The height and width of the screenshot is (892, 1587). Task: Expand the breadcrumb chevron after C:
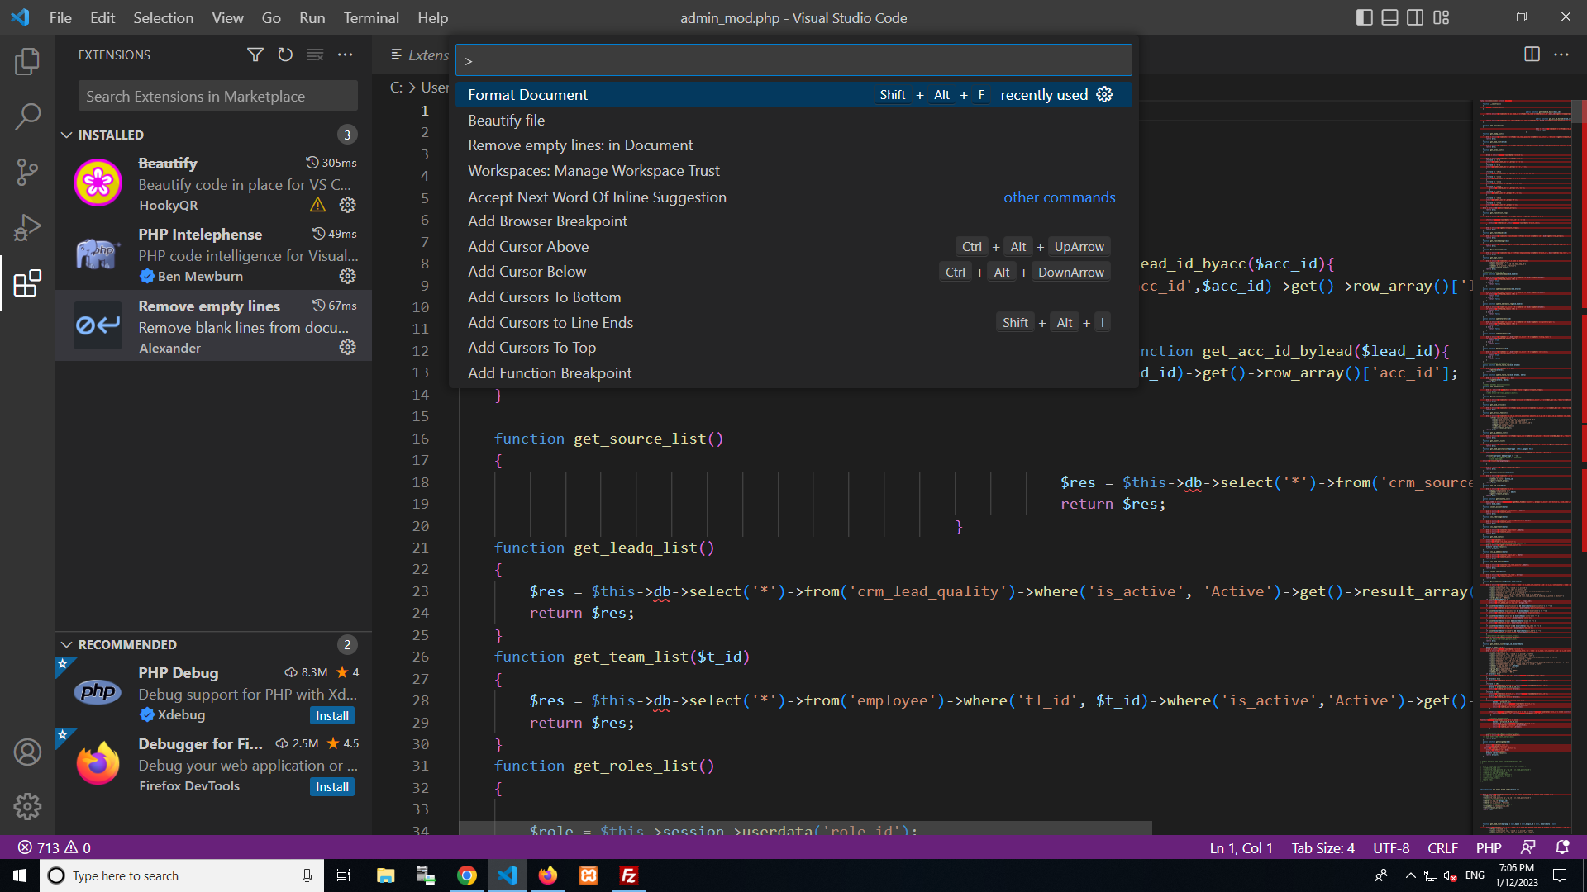pos(411,87)
